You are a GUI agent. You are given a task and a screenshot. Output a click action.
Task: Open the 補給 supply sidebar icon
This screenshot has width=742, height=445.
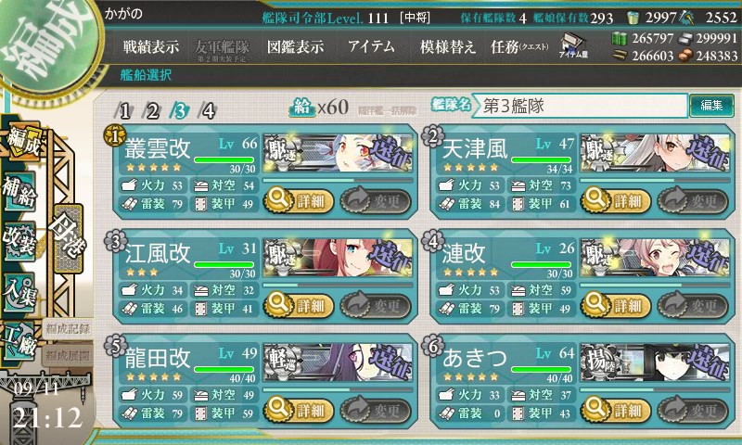[x=19, y=191]
